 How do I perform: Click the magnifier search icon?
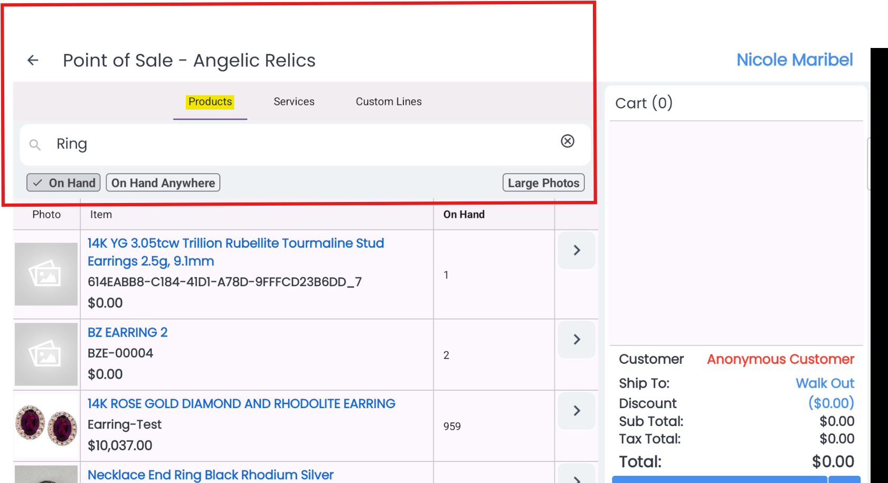tap(35, 144)
